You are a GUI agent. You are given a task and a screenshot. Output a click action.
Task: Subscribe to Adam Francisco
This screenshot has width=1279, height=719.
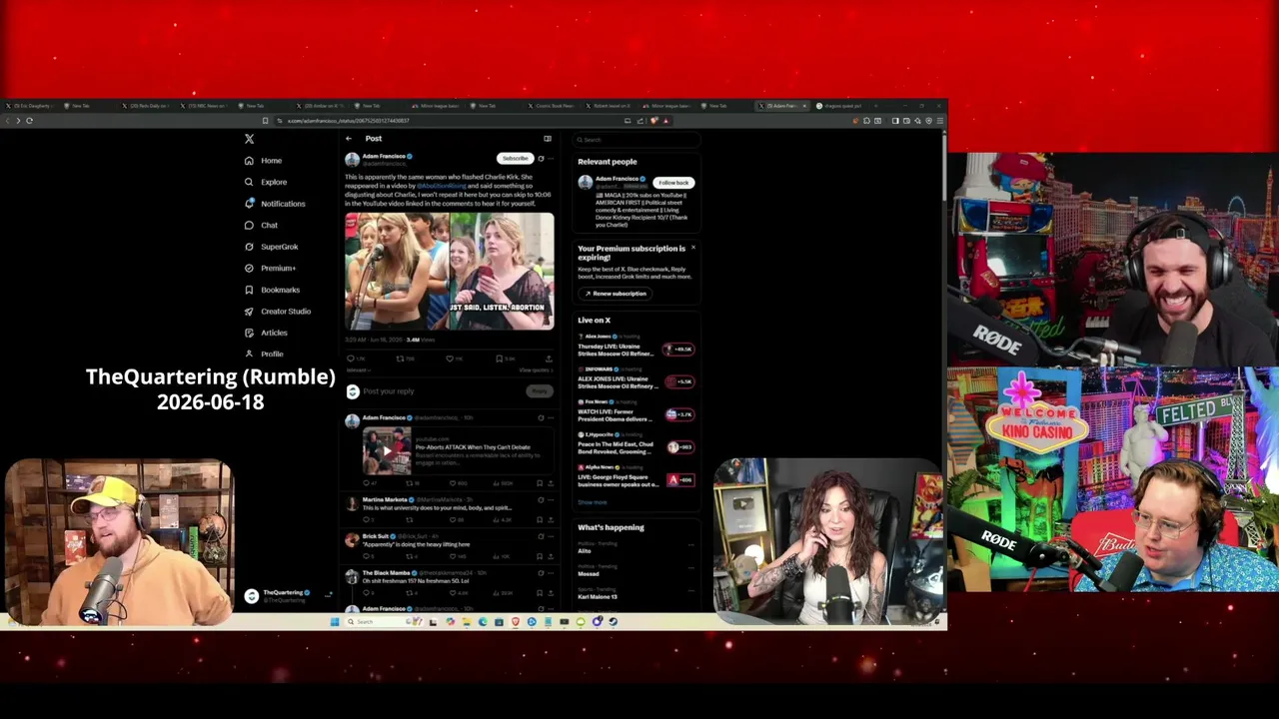tap(515, 159)
